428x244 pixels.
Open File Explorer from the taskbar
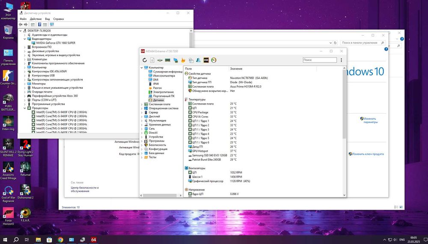[38, 240]
